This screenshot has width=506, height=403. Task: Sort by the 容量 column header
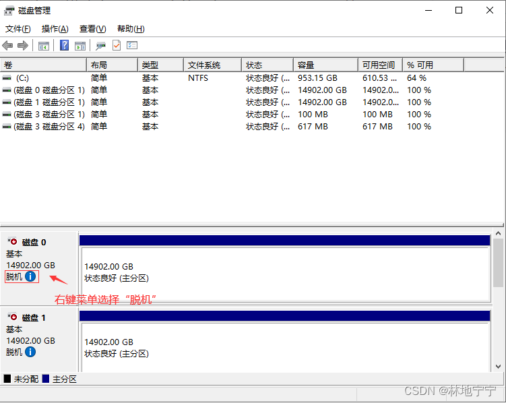[325, 65]
